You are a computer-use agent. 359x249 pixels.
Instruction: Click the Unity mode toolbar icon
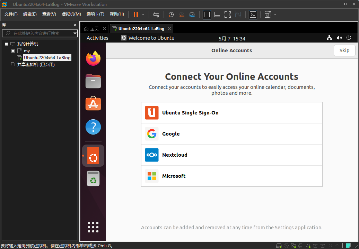tap(238, 15)
